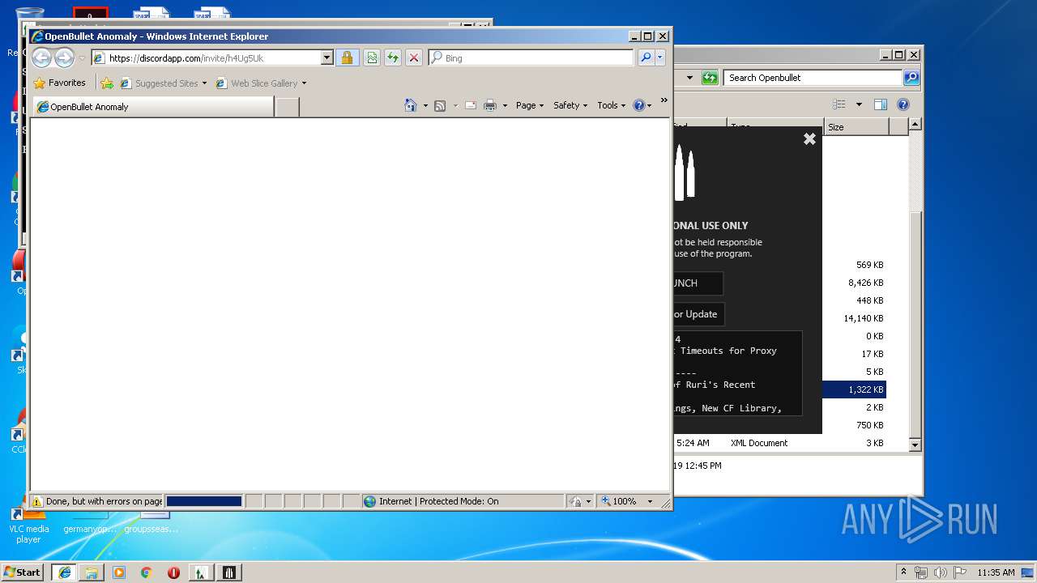Click Explorer green refresh arrows button
The height and width of the screenshot is (583, 1037).
coord(710,78)
